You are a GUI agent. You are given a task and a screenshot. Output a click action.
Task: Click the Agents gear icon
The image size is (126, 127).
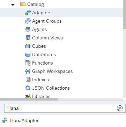pyautogui.click(x=28, y=29)
